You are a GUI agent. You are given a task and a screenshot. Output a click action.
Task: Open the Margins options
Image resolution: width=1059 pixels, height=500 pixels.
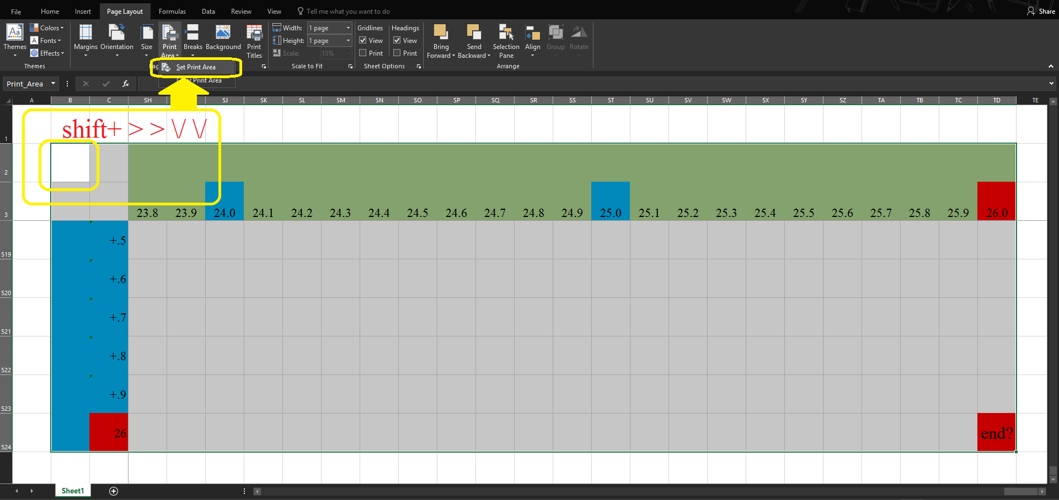[85, 40]
